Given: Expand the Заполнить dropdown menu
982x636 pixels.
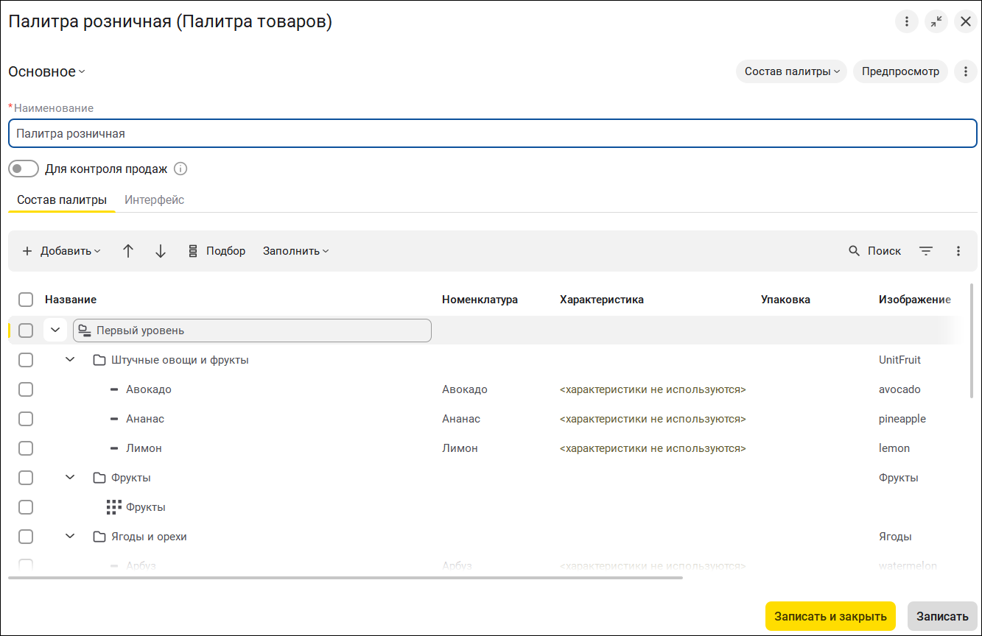Looking at the screenshot, I should pyautogui.click(x=295, y=251).
